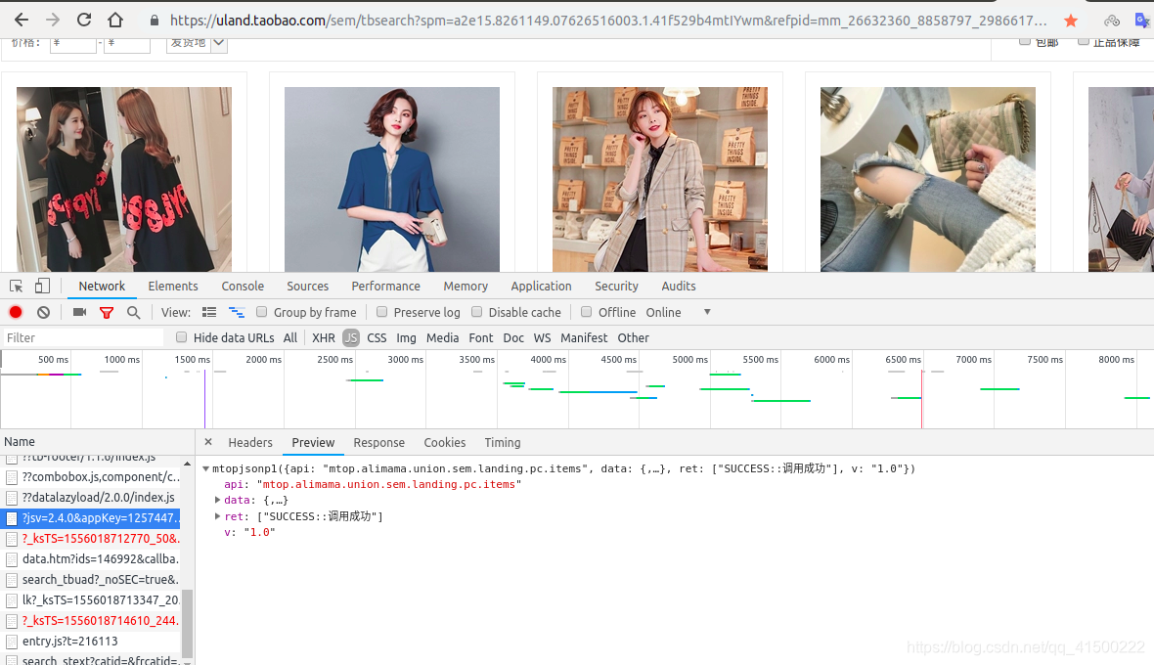Open the Application tab
This screenshot has height=665, width=1154.
541,287
